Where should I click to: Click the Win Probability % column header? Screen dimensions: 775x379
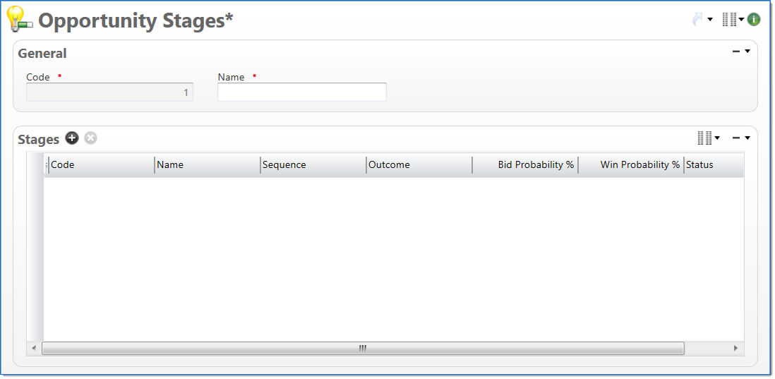tap(631, 165)
